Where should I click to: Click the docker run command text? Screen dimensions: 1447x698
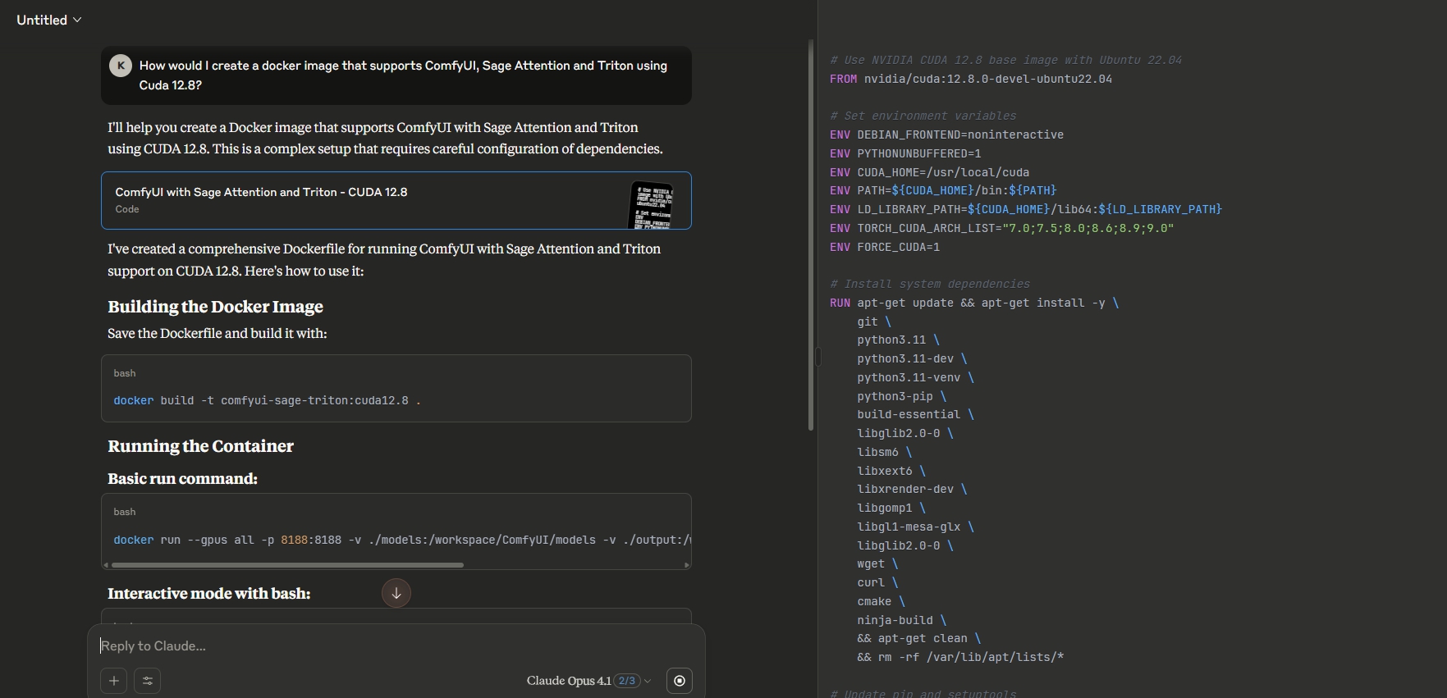click(402, 541)
